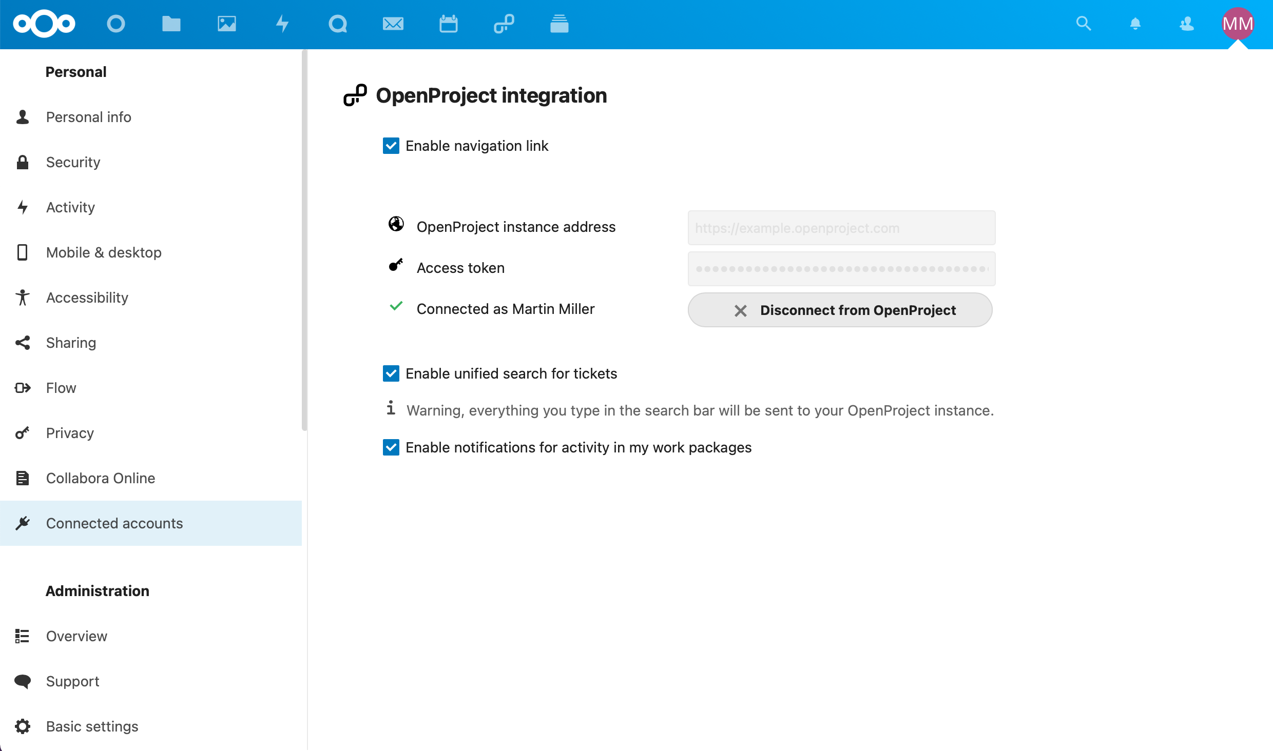Click the notifications bell icon

tap(1134, 24)
